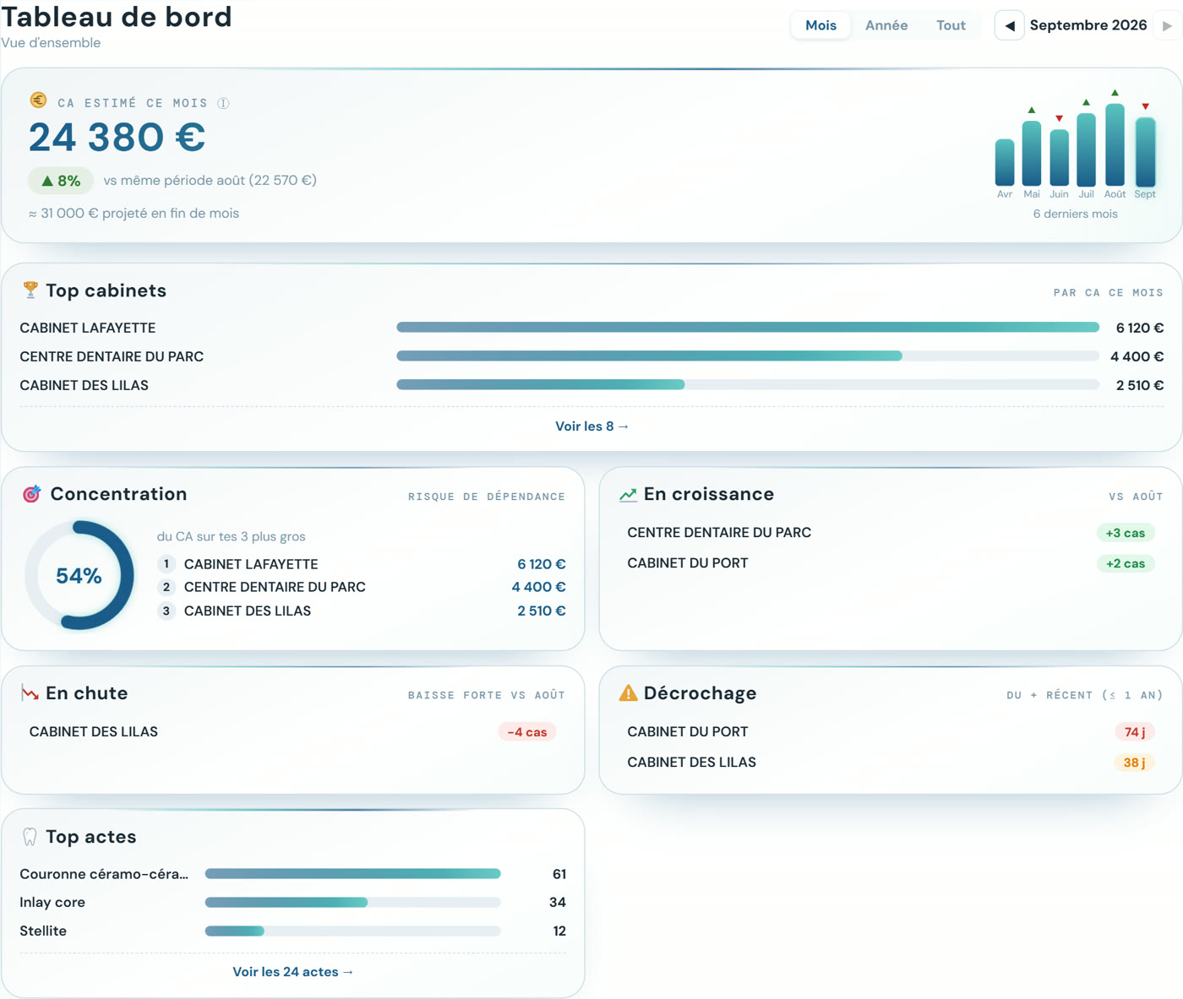Select CABINET LAFAYETTE row in Top cabinets
Image resolution: width=1183 pixels, height=999 pixels.
pos(591,328)
